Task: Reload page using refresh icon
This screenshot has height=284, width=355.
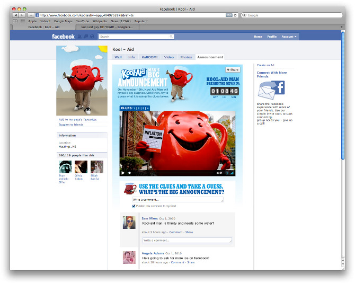Action: click(235, 15)
